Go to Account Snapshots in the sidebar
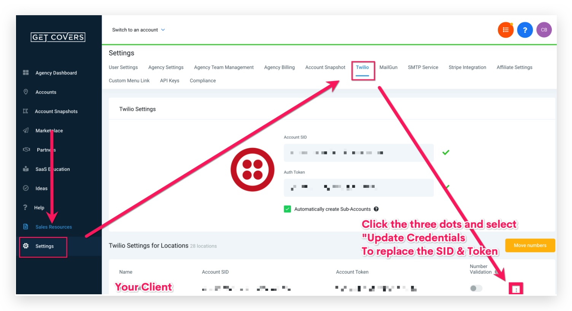The image size is (572, 311). [56, 111]
